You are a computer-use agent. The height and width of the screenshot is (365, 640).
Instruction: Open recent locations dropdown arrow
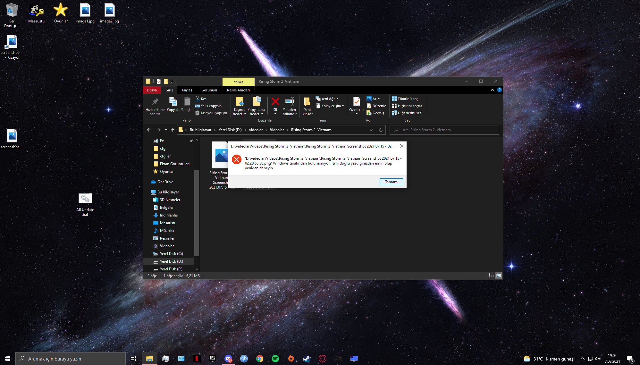[x=166, y=130]
